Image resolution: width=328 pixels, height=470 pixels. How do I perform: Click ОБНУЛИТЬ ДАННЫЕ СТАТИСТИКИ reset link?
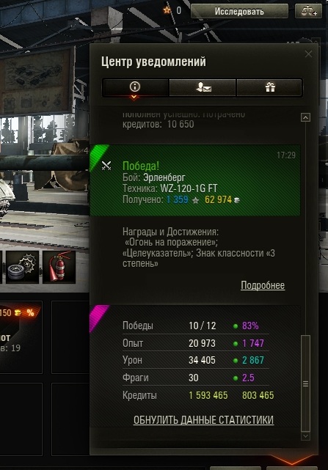coord(203,419)
